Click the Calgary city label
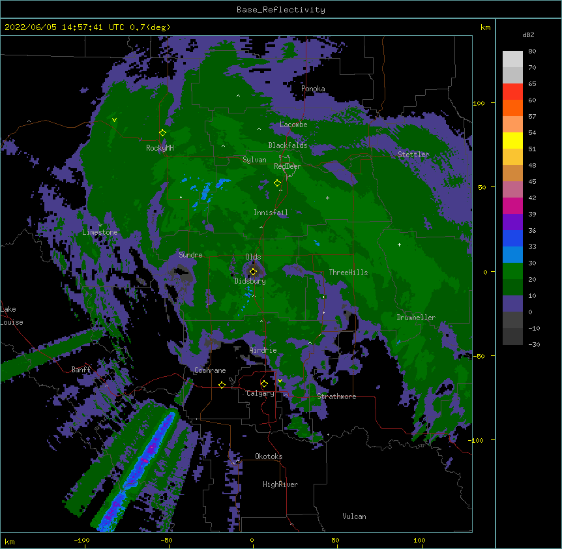Screen dimensions: 562x549 tap(260, 393)
